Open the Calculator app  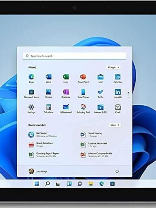tap(48, 109)
